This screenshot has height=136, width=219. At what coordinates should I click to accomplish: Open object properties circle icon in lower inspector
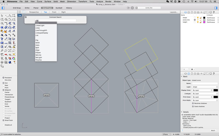(x=189, y=73)
